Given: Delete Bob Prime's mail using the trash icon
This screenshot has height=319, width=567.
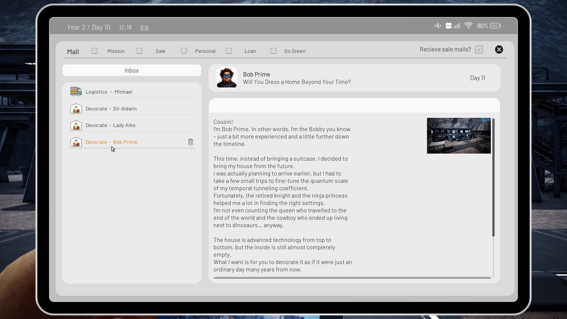Looking at the screenshot, I should (190, 142).
